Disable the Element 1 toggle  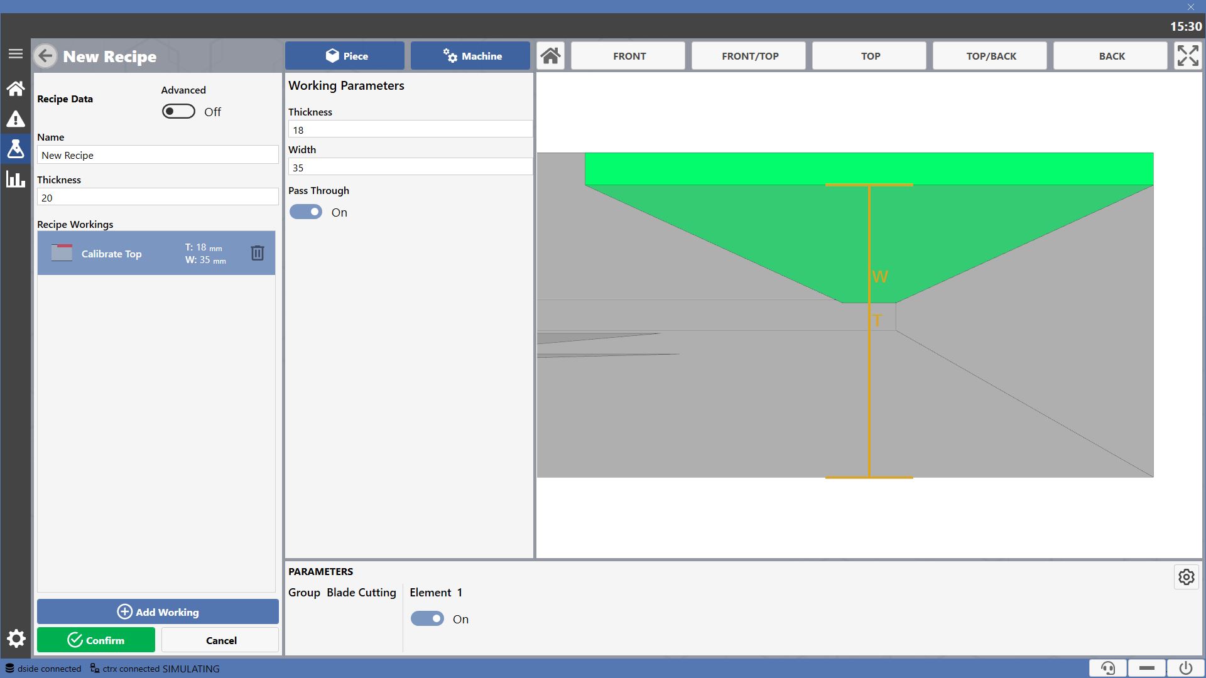coord(427,619)
